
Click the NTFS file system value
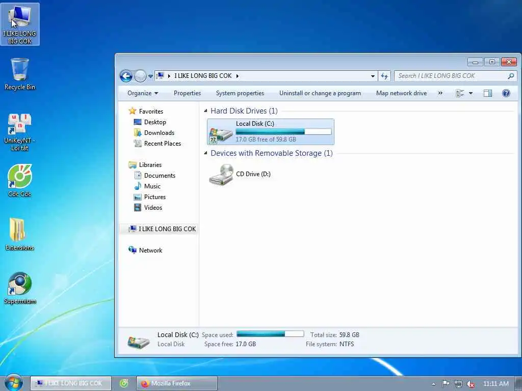tap(347, 344)
